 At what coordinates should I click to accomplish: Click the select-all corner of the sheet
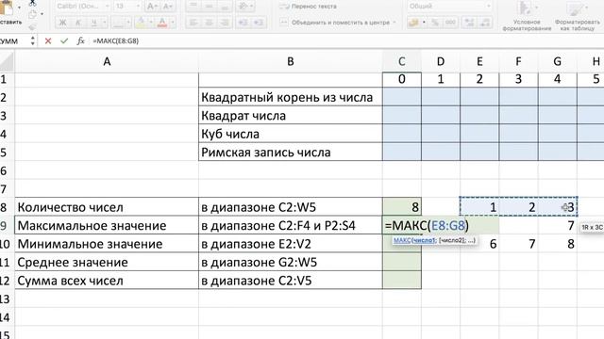click(7, 61)
